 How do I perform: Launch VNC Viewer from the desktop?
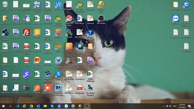click(x=59, y=6)
